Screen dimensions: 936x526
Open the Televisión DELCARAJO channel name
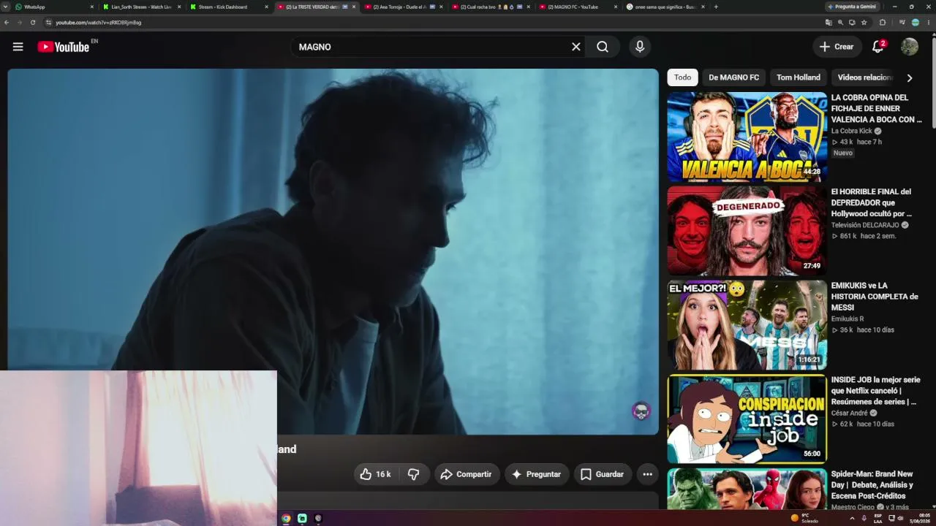[x=865, y=225]
